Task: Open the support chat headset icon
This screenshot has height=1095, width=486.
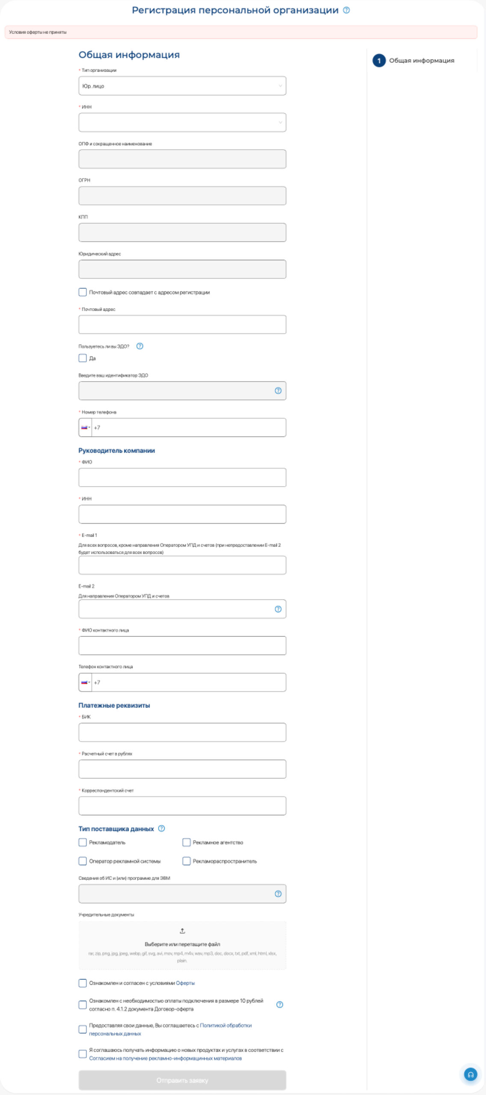Action: click(471, 1074)
